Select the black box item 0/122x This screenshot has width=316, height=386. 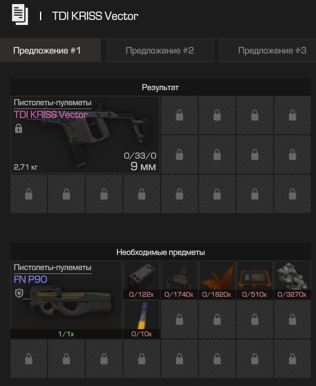(x=141, y=280)
